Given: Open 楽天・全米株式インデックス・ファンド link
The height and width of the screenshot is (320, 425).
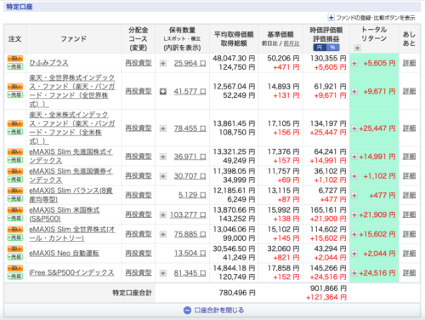Looking at the screenshot, I should 72,128.
